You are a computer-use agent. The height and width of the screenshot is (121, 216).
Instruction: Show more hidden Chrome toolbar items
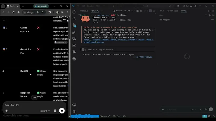click(x=62, y=12)
